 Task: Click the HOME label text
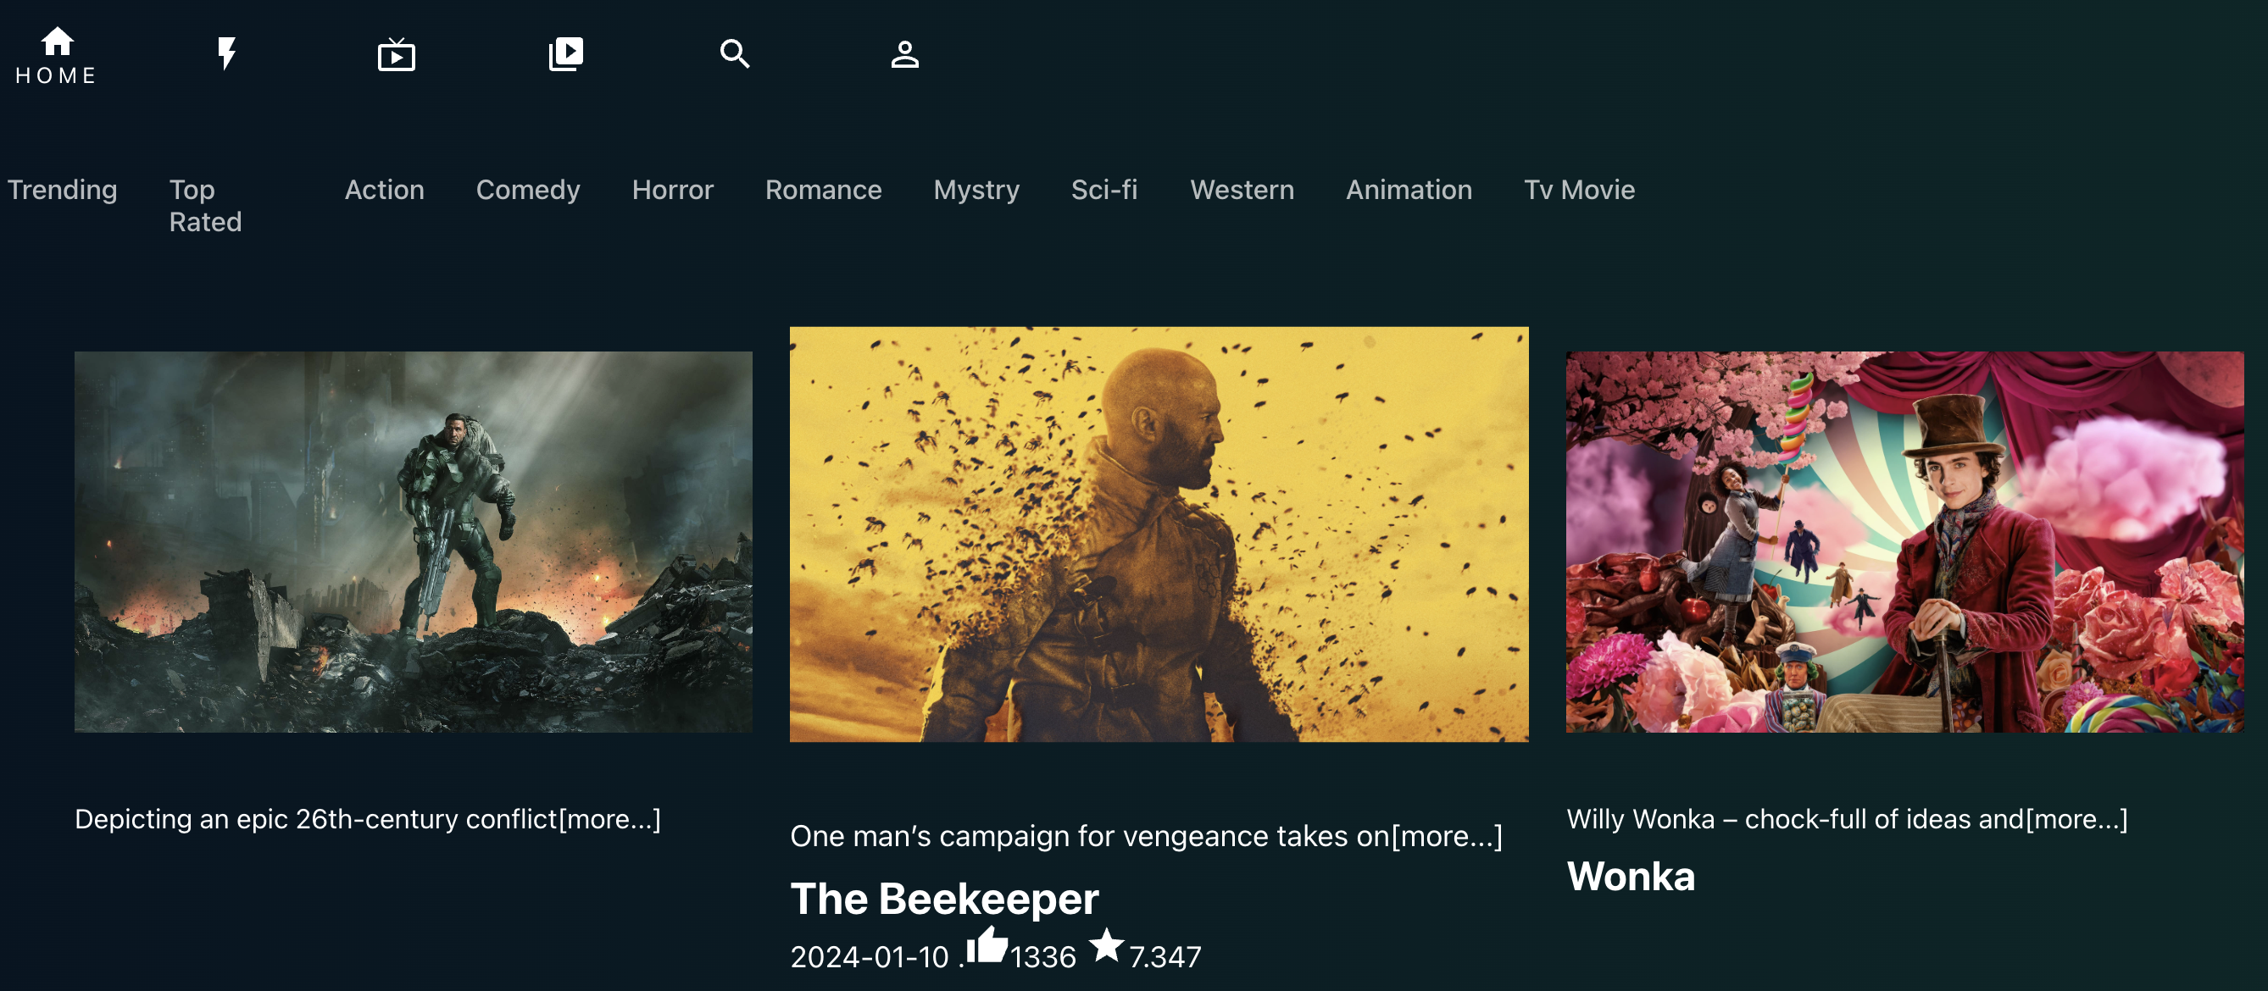[x=56, y=75]
